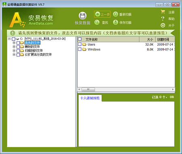Click the floppy disk Recover Data icon
This screenshot has width=182, height=154.
pos(83,16)
